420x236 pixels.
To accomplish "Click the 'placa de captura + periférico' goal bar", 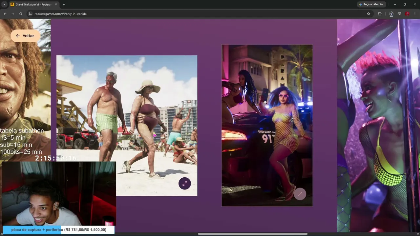I will pyautogui.click(x=59, y=230).
